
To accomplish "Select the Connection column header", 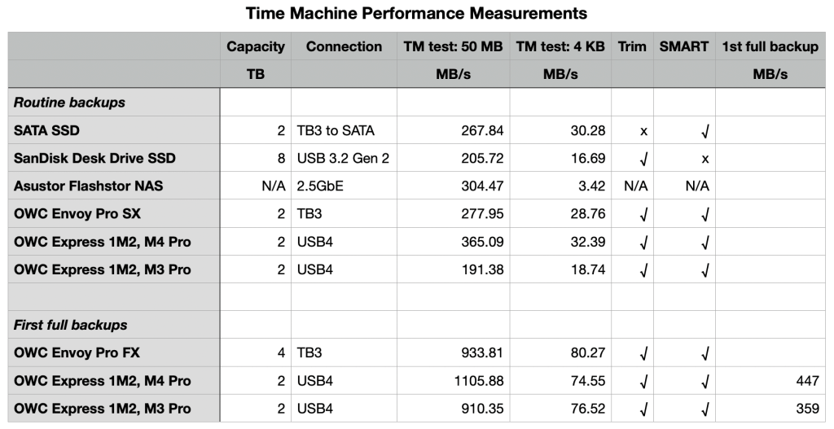I will [x=344, y=46].
